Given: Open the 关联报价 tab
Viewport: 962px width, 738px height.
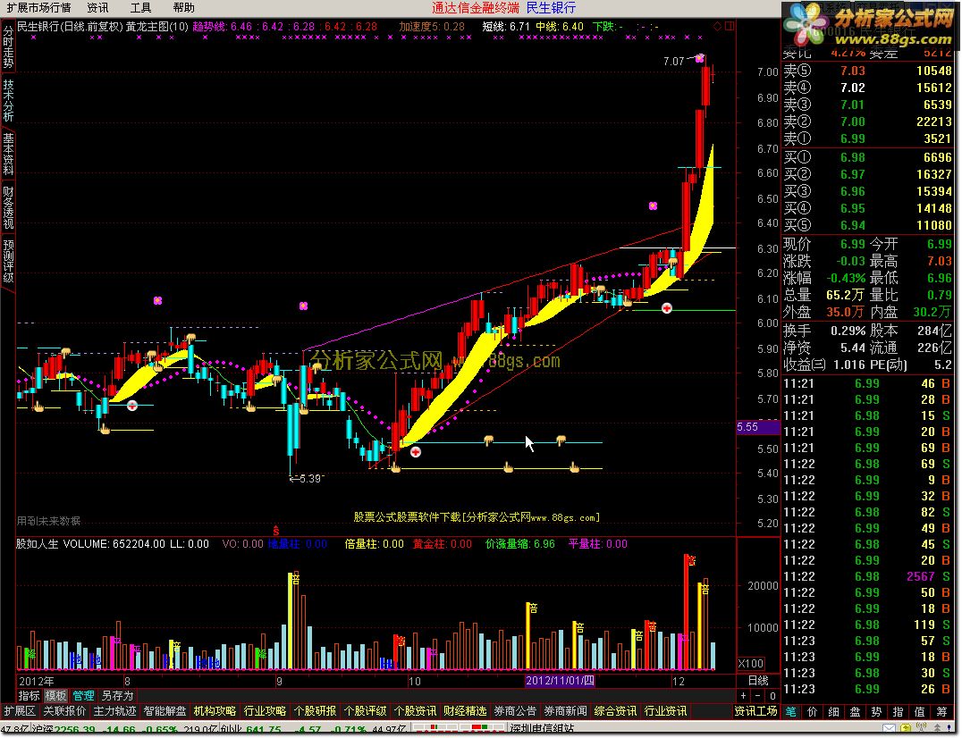Looking at the screenshot, I should pyautogui.click(x=64, y=711).
